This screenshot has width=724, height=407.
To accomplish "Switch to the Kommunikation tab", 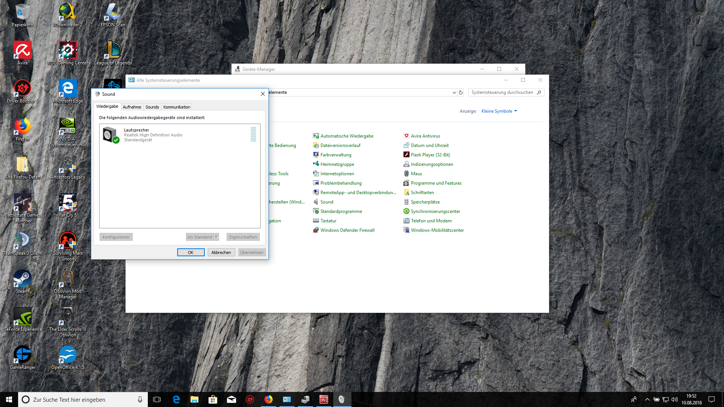I will 176,107.
